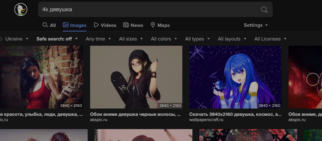Expand the All colors filter
322x141 pixels.
click(164, 39)
